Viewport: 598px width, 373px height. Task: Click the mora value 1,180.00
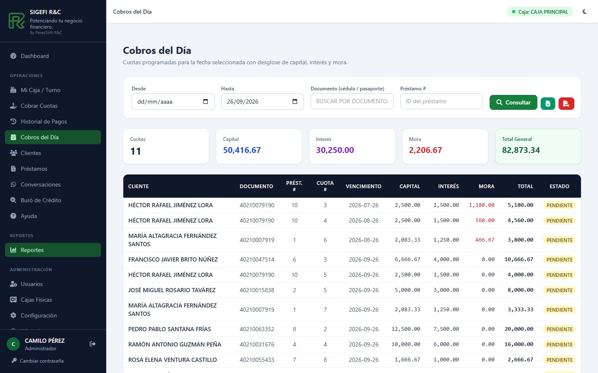tap(482, 205)
